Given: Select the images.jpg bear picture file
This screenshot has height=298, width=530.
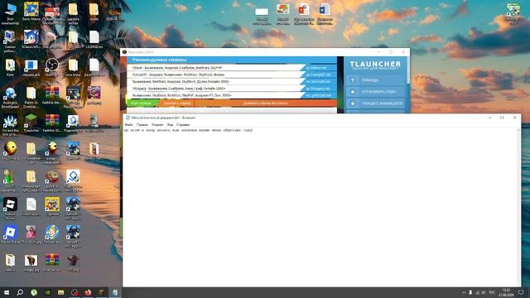Looking at the screenshot, I should [31, 263].
